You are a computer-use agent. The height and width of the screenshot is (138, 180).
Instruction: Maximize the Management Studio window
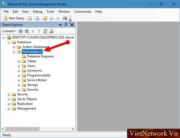[x=162, y=4]
